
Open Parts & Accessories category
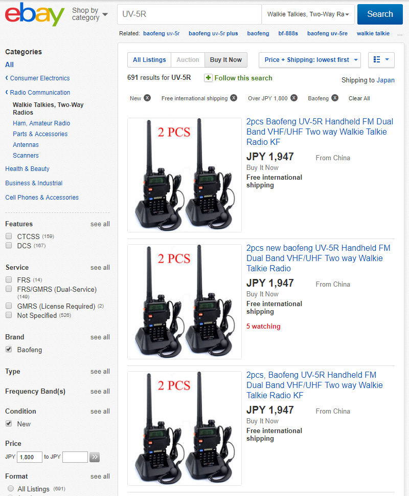40,134
